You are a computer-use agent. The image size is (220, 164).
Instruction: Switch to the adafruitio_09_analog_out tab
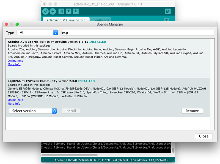click(x=66, y=20)
